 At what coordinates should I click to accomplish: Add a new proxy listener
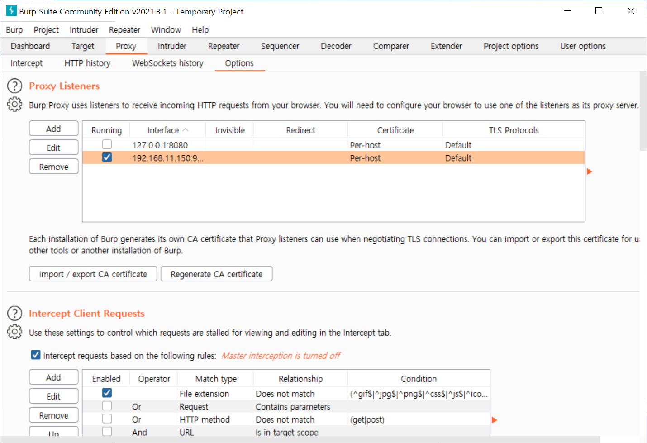click(53, 129)
